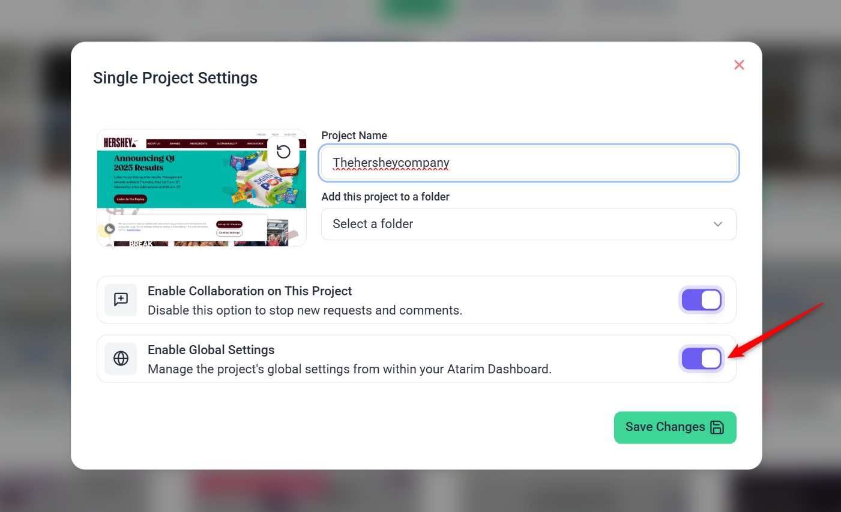Viewport: 841px width, 512px height.
Task: Click the Enable Collaboration on This Project label
Action: coord(250,291)
